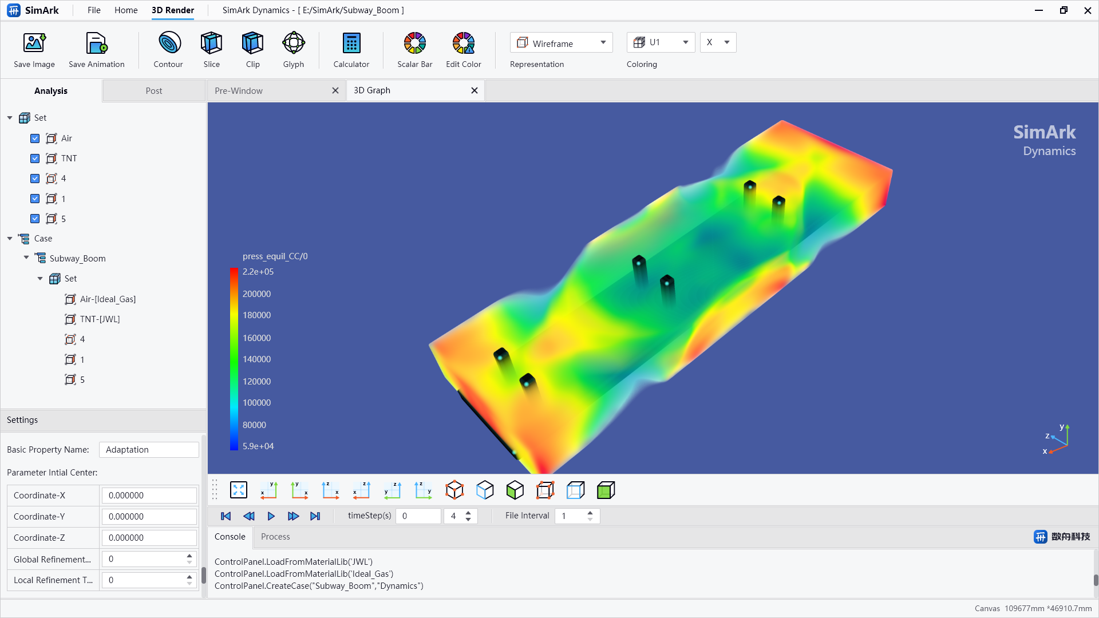Close the 3D Graph tab
This screenshot has height=618, width=1099.
pyautogui.click(x=475, y=91)
